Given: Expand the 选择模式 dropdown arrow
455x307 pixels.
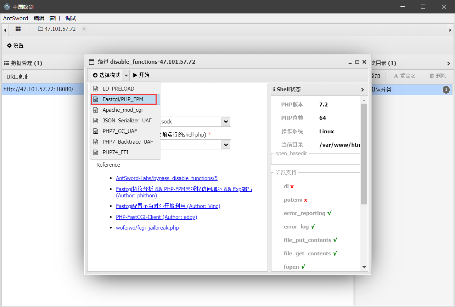Looking at the screenshot, I should click(127, 75).
